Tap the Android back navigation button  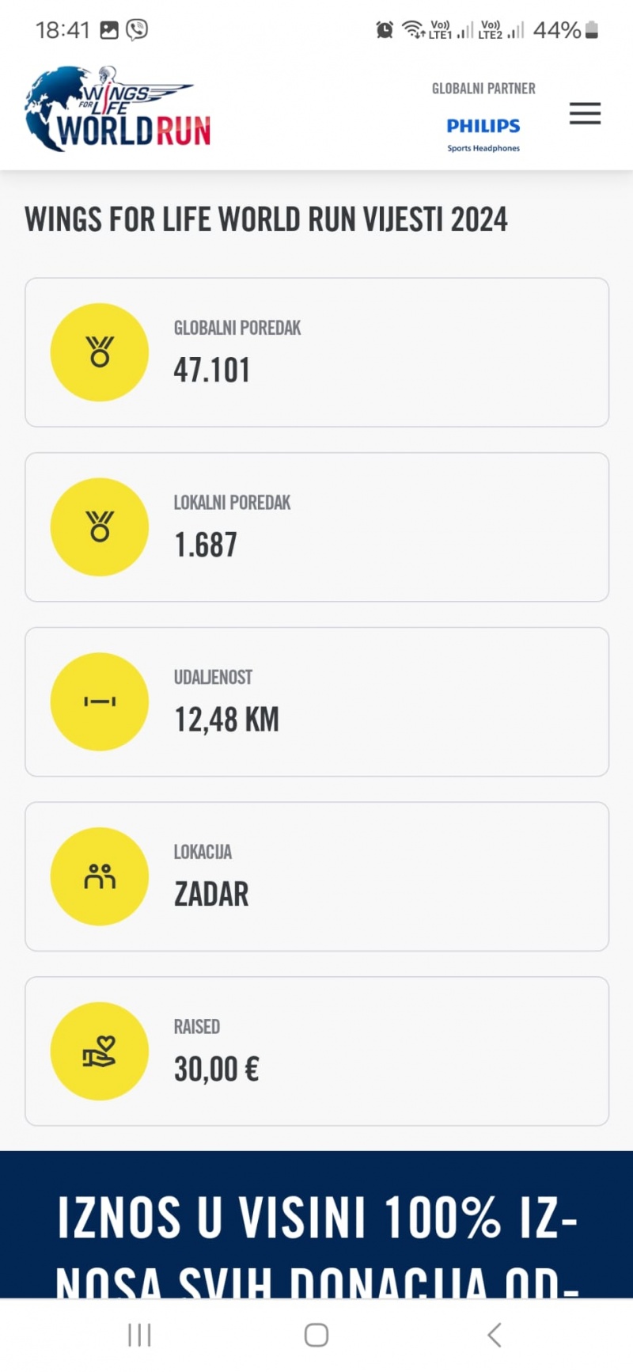tap(495, 1335)
